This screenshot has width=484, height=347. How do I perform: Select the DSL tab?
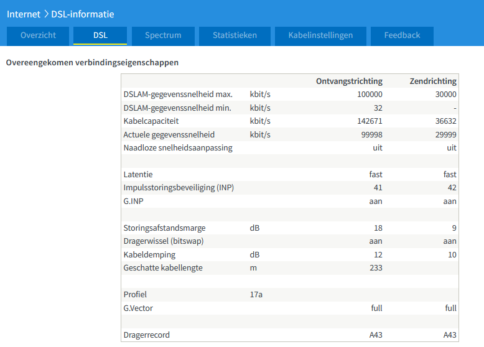pyautogui.click(x=100, y=35)
